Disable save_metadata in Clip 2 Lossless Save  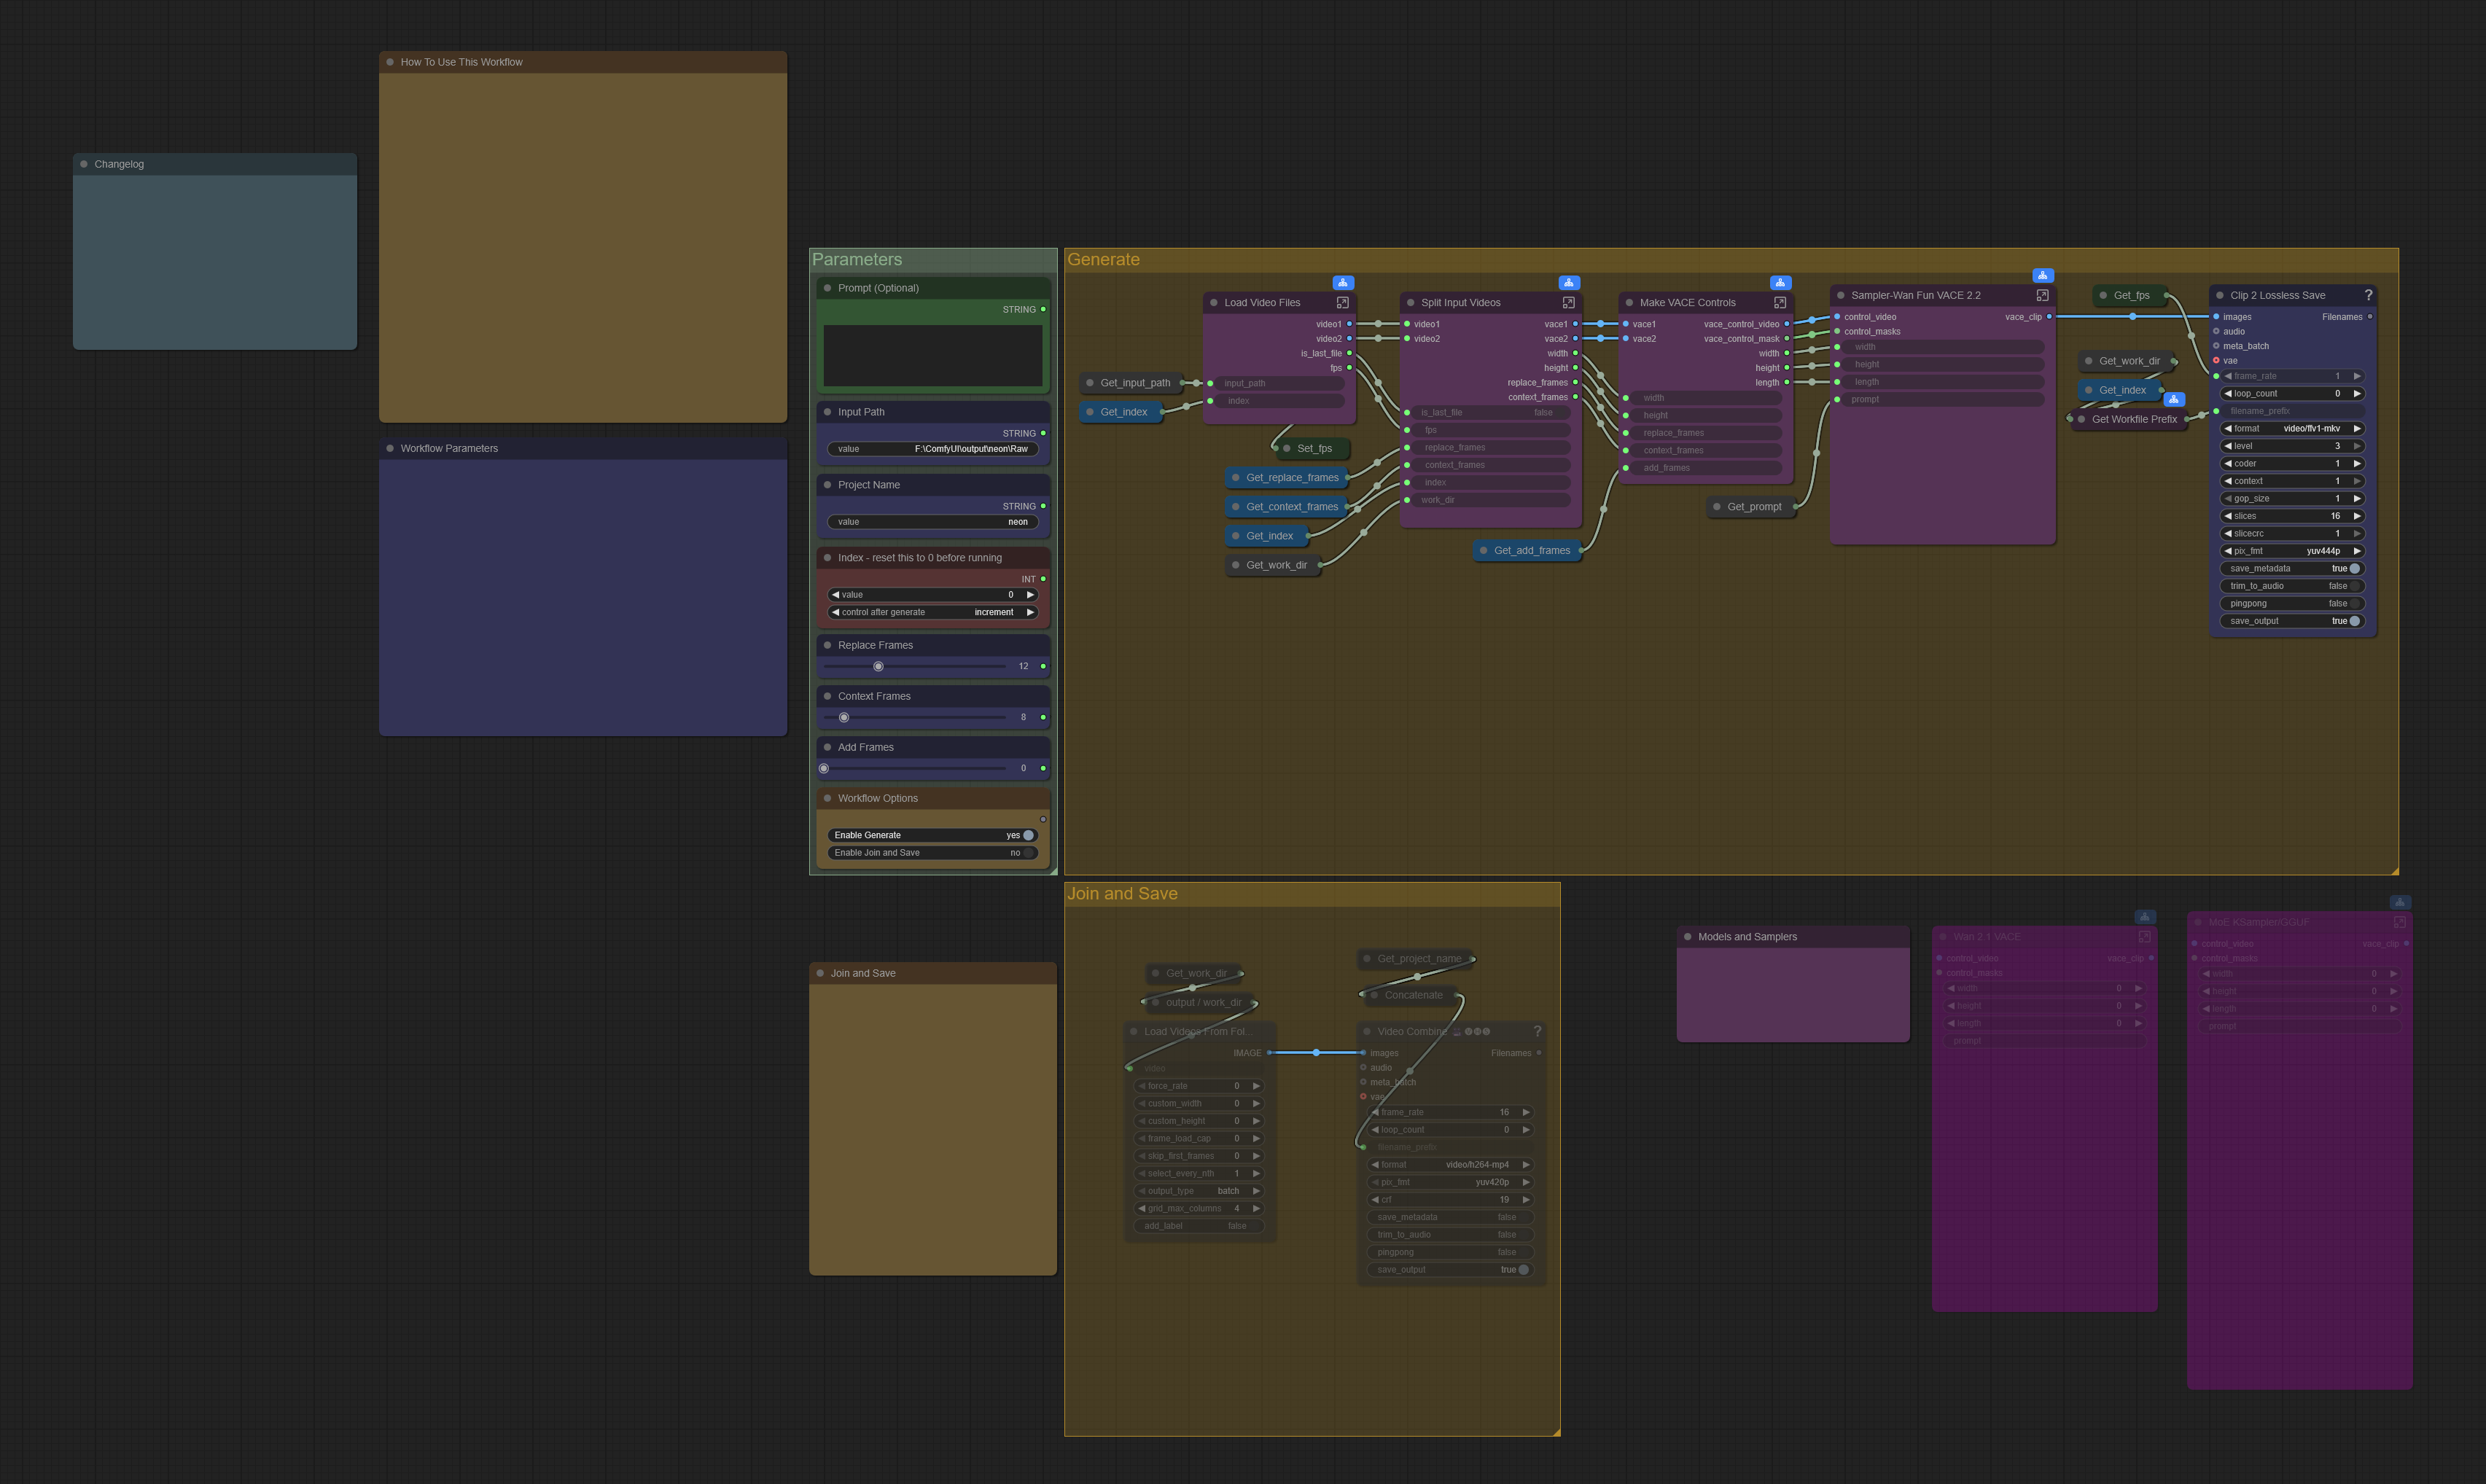[x=2353, y=569]
